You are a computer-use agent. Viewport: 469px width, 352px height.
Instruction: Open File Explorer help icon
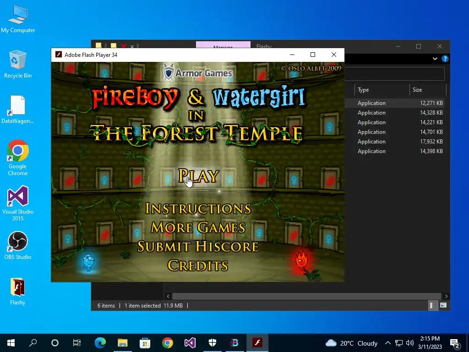click(x=445, y=59)
